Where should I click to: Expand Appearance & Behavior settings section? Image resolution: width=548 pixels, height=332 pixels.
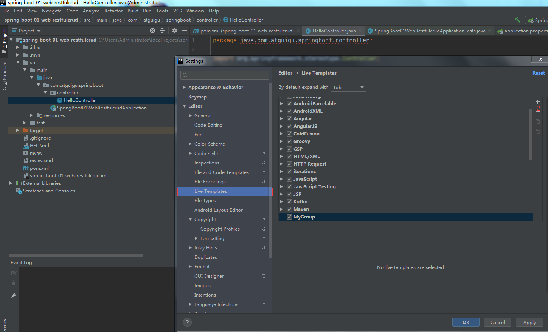pyautogui.click(x=184, y=87)
